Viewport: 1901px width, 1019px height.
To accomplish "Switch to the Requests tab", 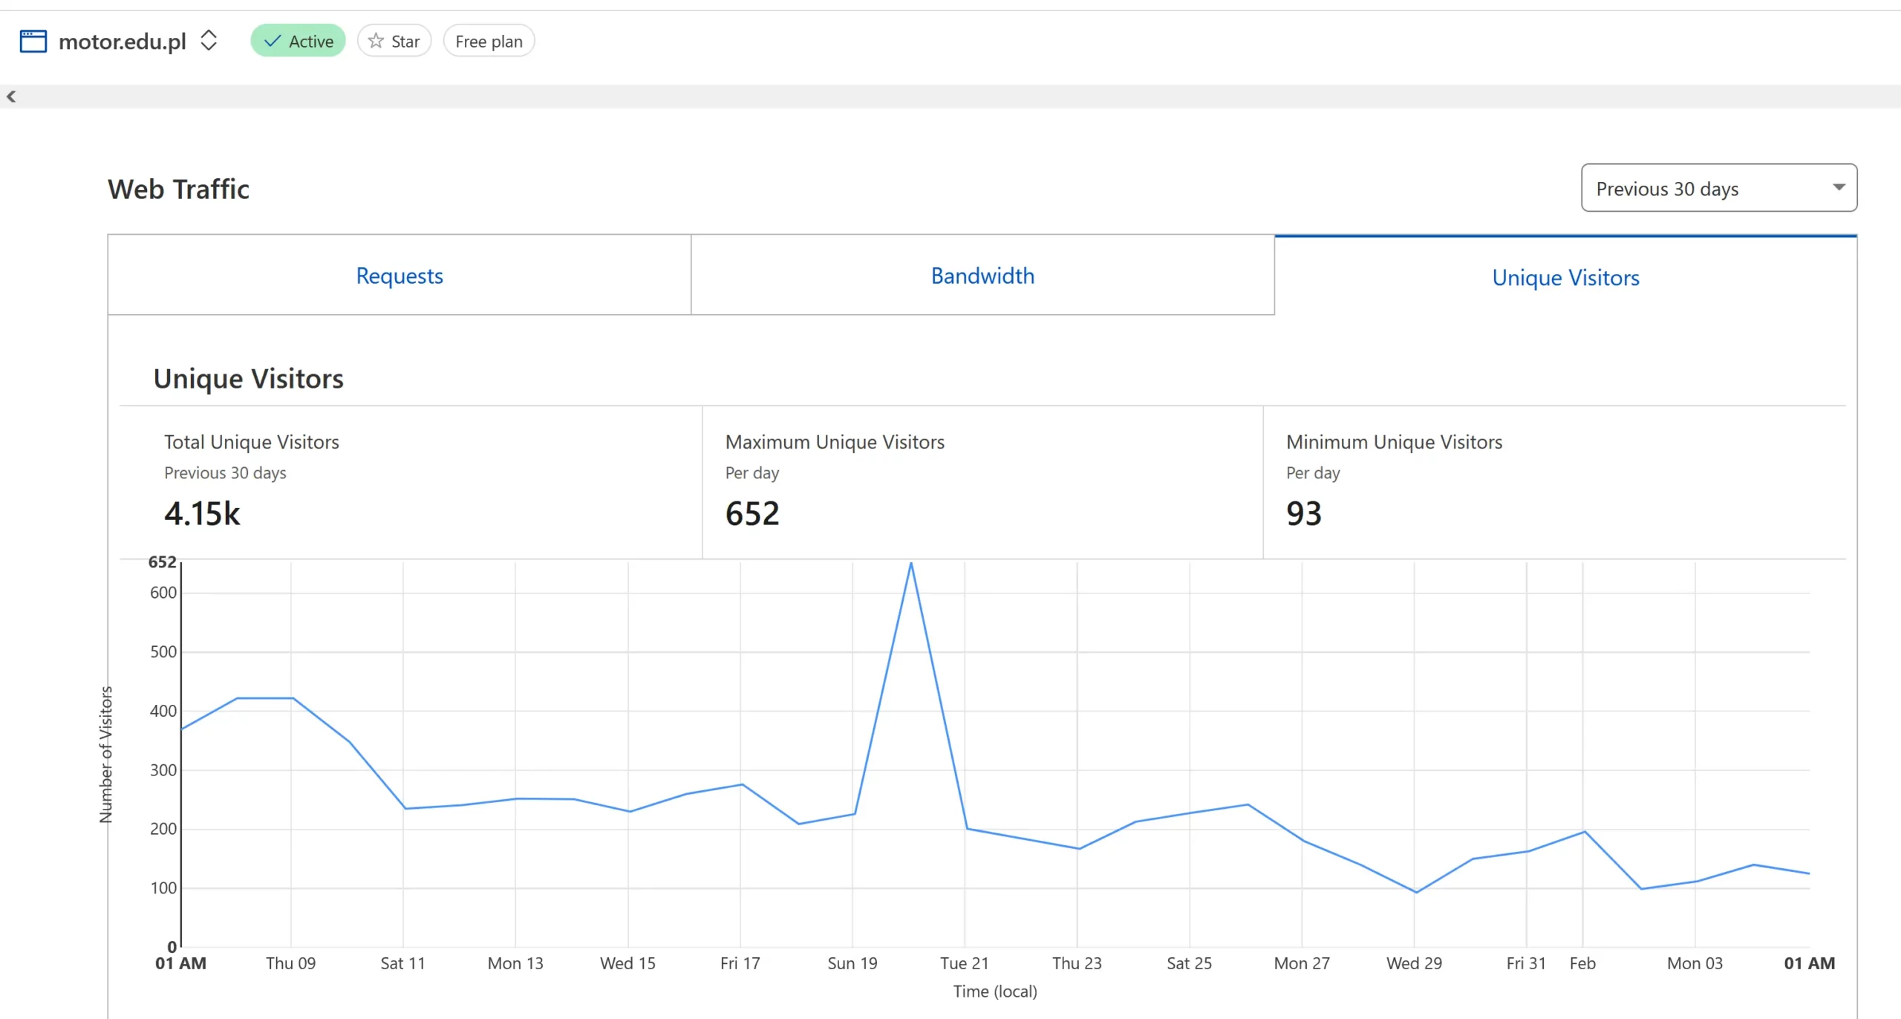I will click(x=400, y=276).
